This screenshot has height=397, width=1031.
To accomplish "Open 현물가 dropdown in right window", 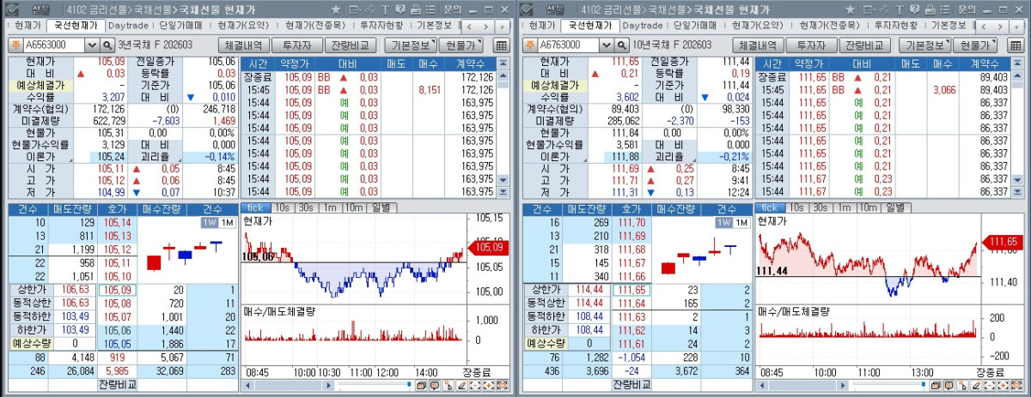I will [976, 45].
